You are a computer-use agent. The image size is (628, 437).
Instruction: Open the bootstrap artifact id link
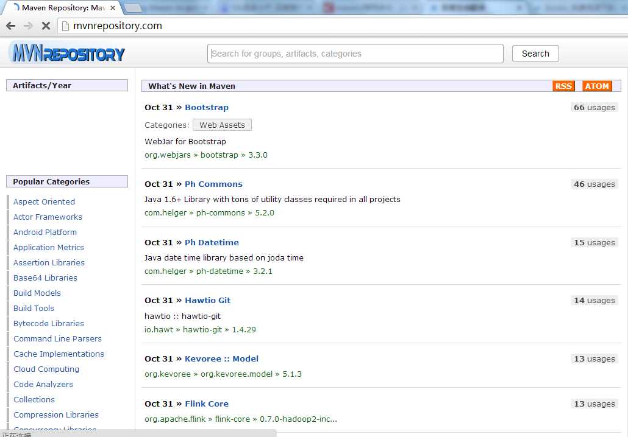point(219,155)
